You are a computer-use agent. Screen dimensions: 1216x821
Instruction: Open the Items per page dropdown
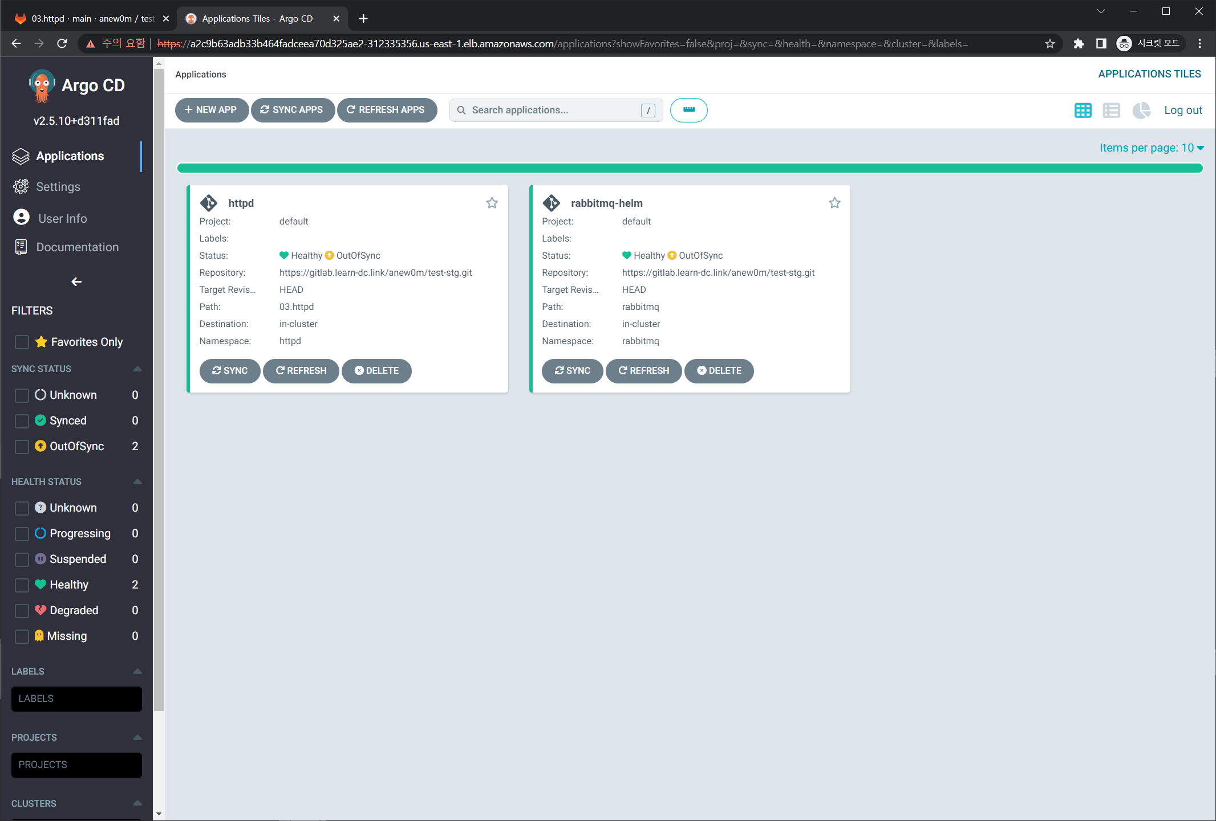(x=1151, y=148)
